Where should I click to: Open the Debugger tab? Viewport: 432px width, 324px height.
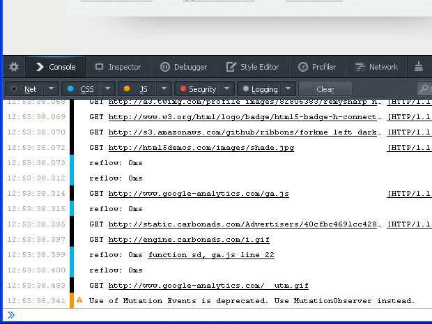click(x=184, y=67)
